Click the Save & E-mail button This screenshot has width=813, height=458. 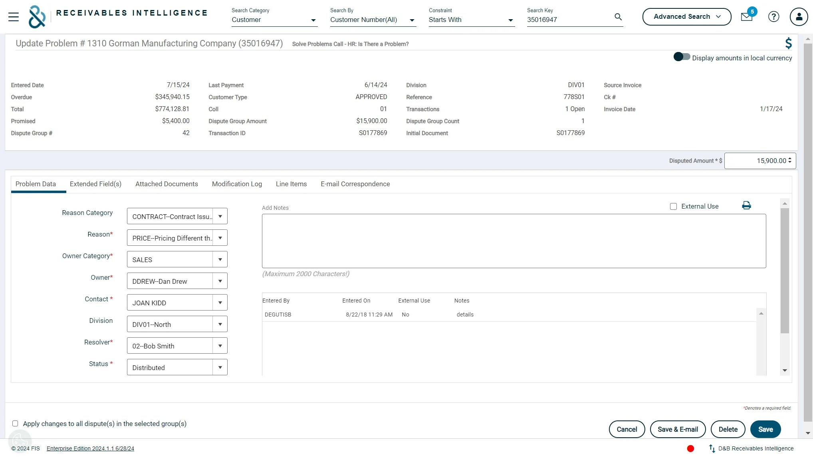click(x=678, y=429)
